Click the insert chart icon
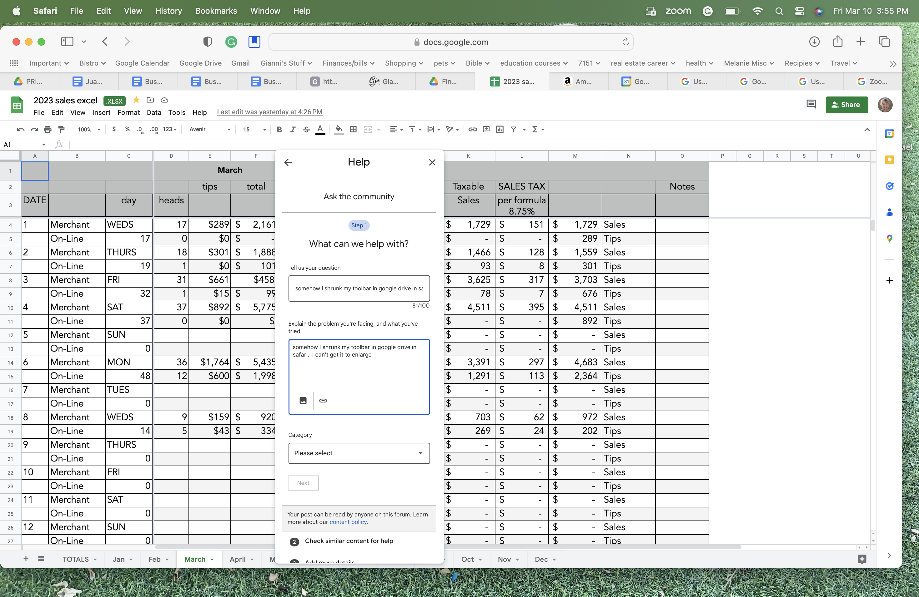Viewport: 919px width, 597px height. (500, 129)
